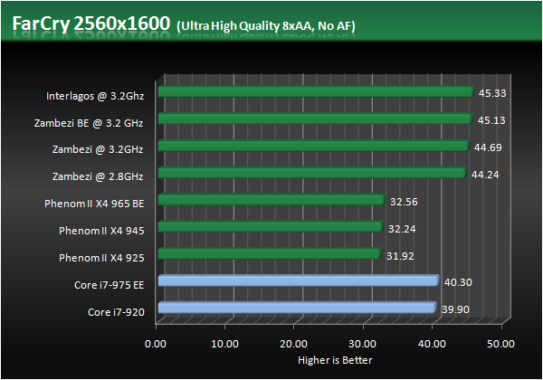543x380 pixels.
Task: Click the value 45.33
Action: point(492,93)
